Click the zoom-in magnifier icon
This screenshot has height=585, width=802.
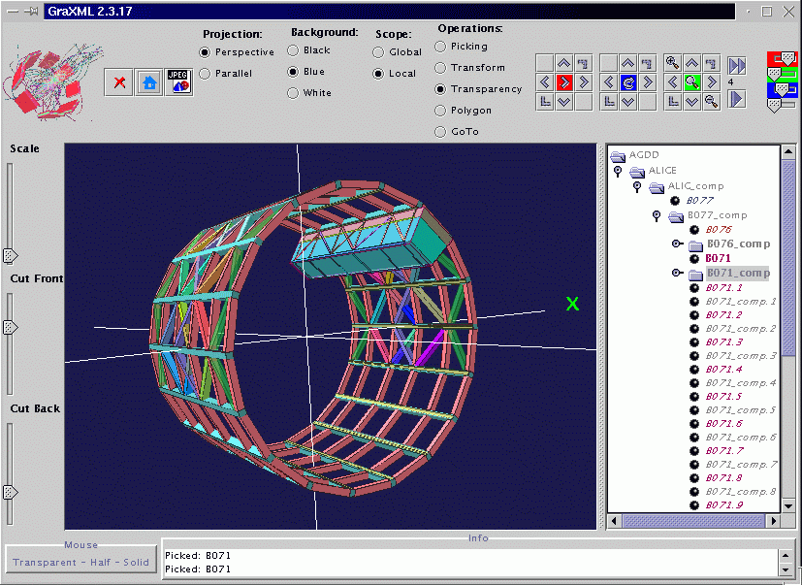672,63
